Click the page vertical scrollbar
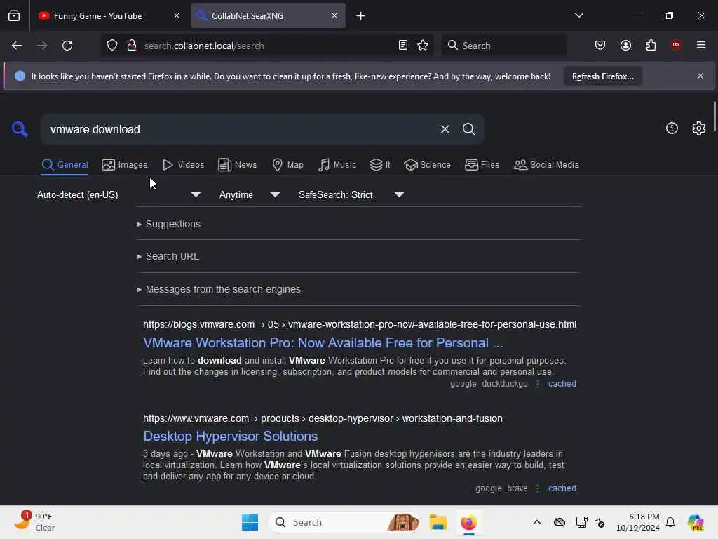718x539 pixels. tap(714, 117)
